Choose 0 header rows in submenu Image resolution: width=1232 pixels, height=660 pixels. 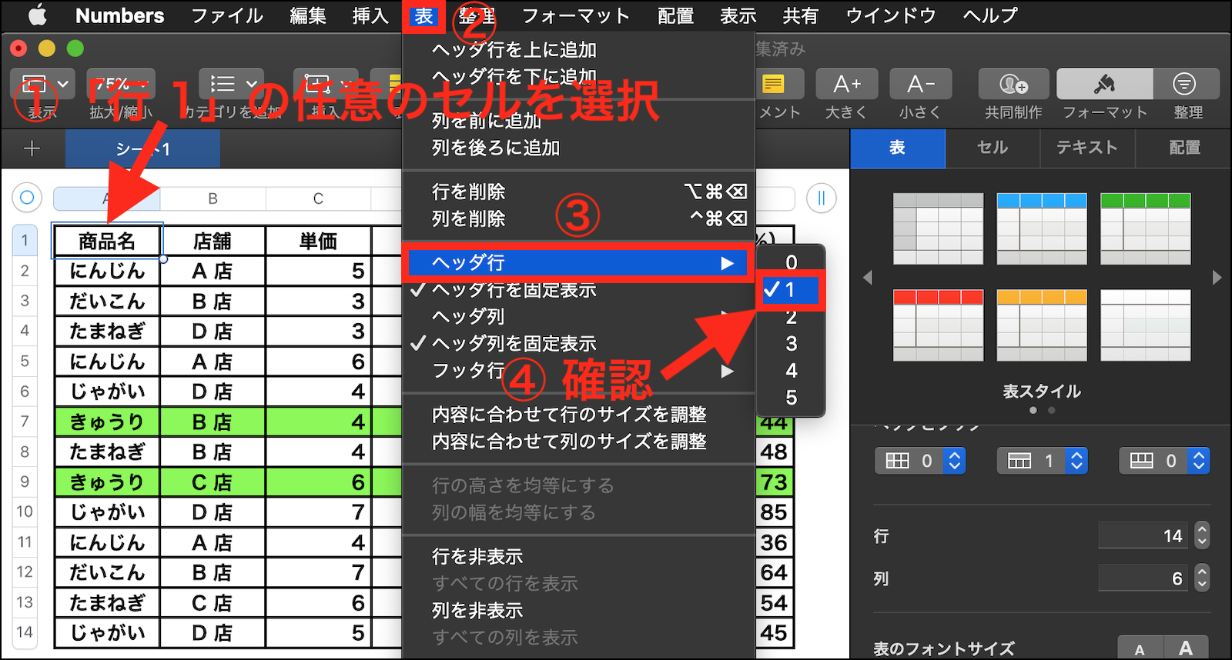tap(791, 262)
